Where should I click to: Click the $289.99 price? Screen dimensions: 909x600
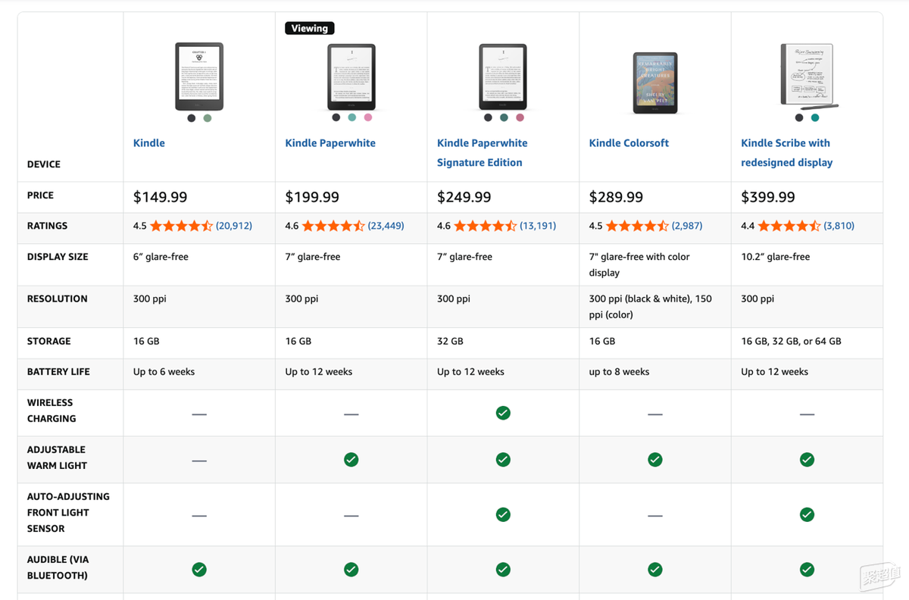(x=616, y=197)
